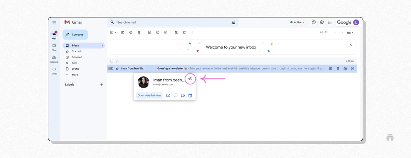Click the Compose button
Screen dimensions: 411x158
point(75,35)
